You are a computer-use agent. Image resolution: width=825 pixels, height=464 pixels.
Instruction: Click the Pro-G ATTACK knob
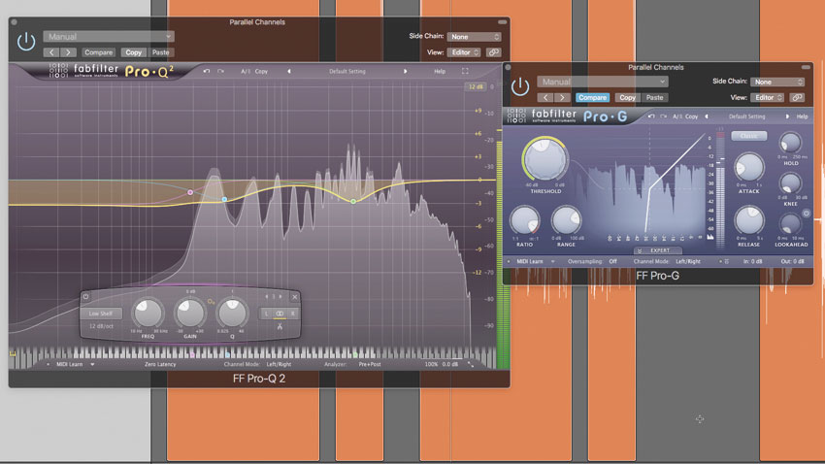(748, 168)
